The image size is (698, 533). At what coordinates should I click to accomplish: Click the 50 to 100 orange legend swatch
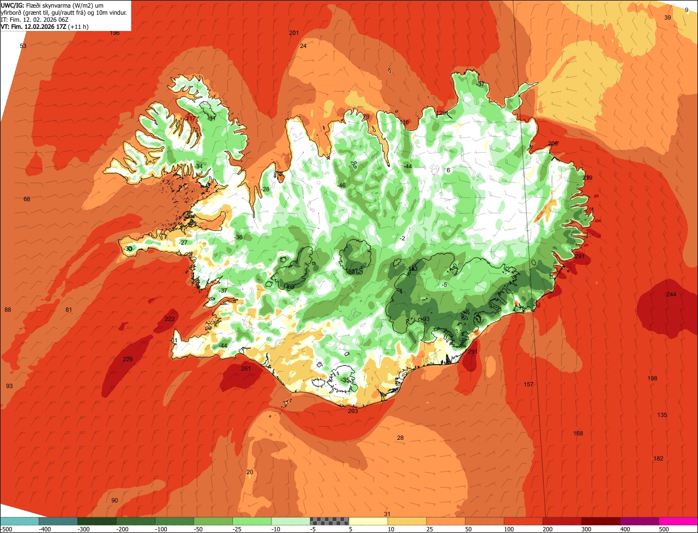click(484, 521)
